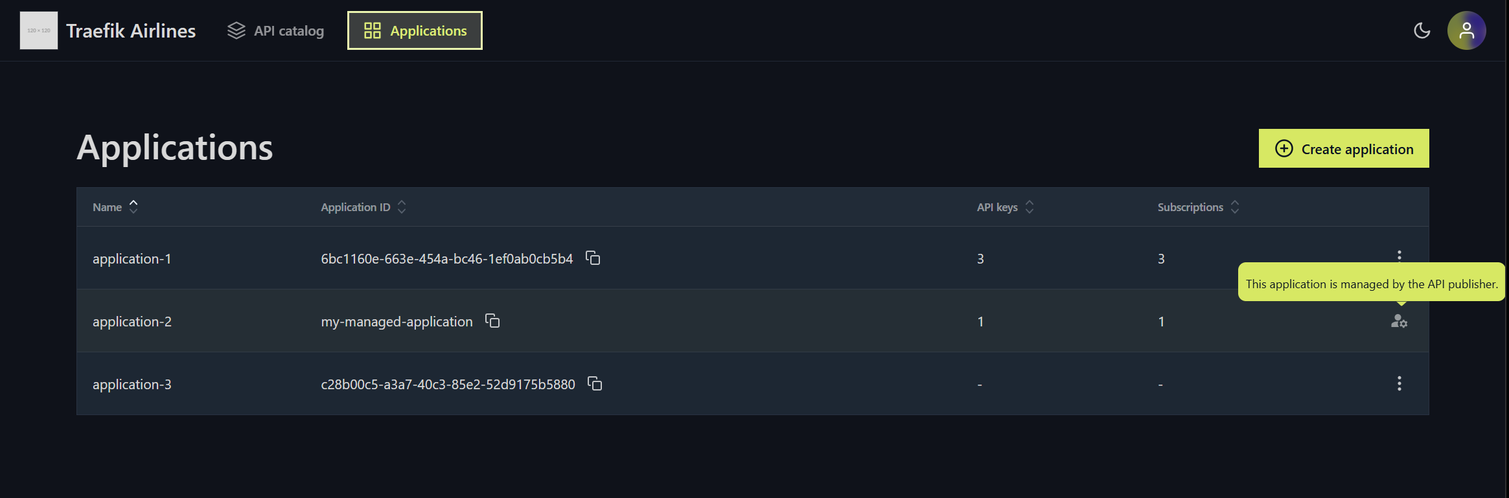Select the Applications tab
The height and width of the screenshot is (498, 1509).
[415, 30]
